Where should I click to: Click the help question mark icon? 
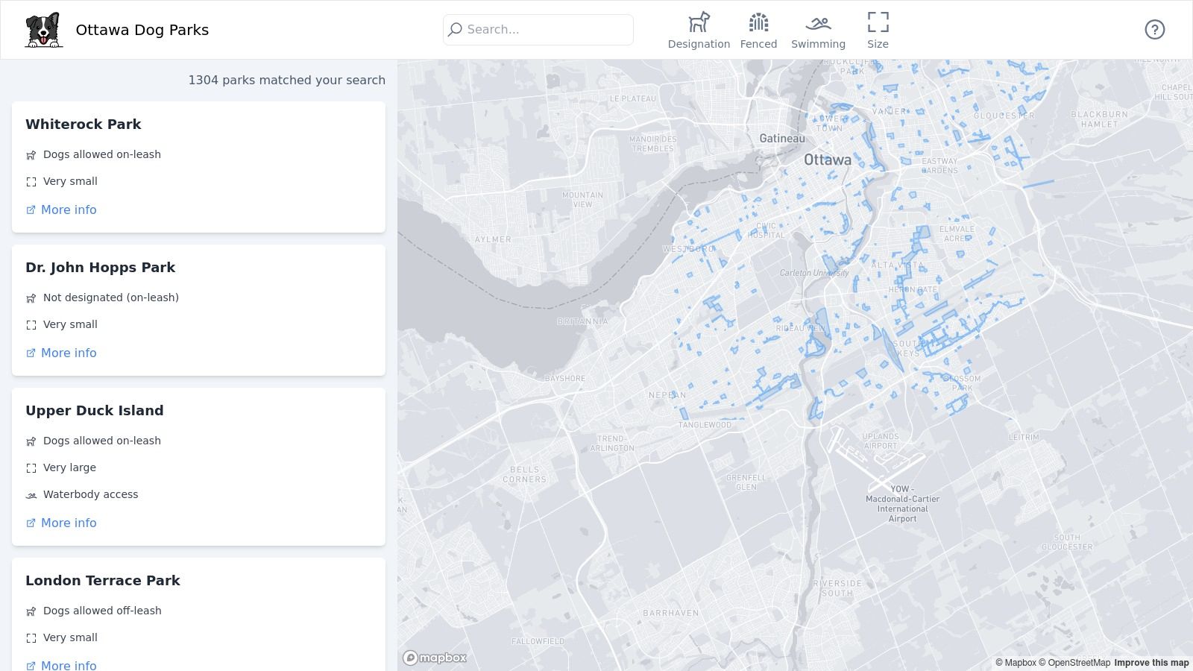(1154, 30)
